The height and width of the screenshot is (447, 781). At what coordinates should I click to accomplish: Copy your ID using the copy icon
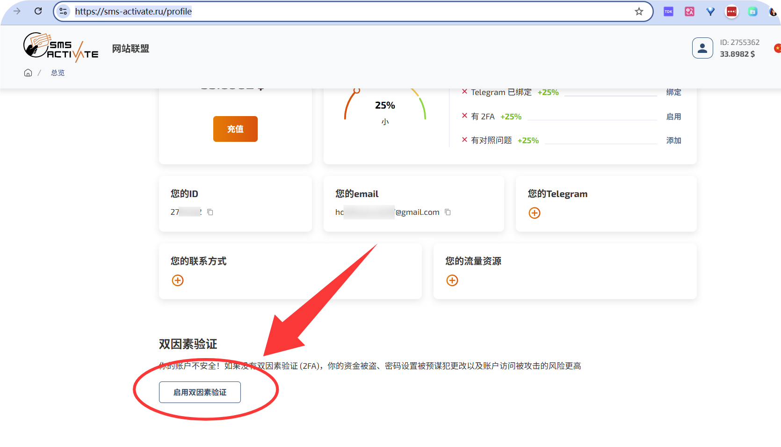pyautogui.click(x=210, y=212)
